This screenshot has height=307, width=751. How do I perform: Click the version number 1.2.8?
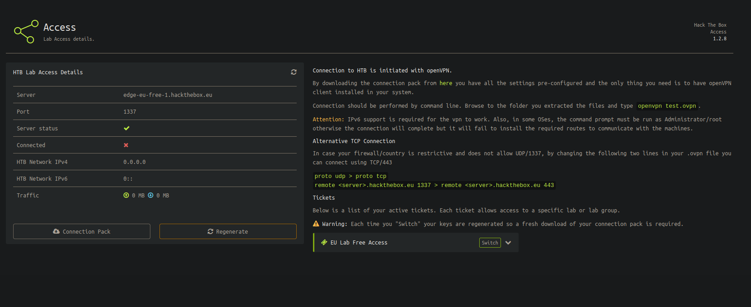coord(720,39)
